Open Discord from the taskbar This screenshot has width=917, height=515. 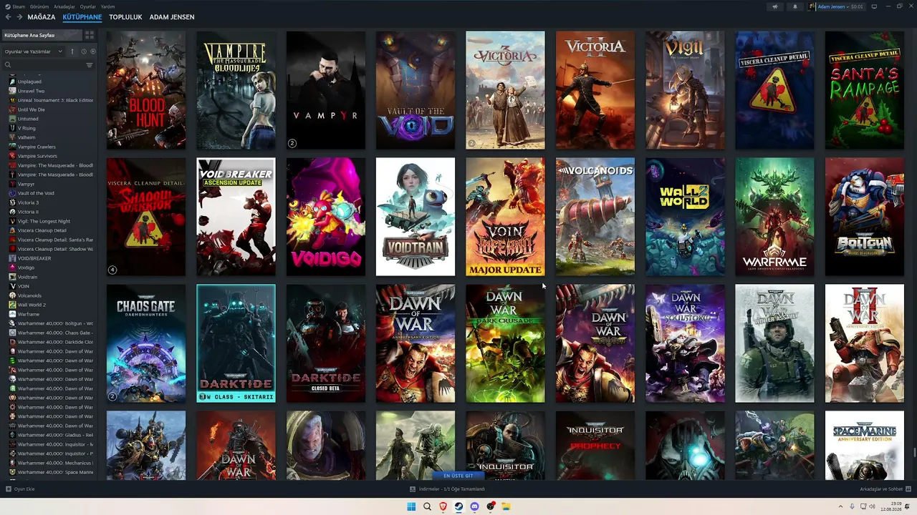(474, 506)
